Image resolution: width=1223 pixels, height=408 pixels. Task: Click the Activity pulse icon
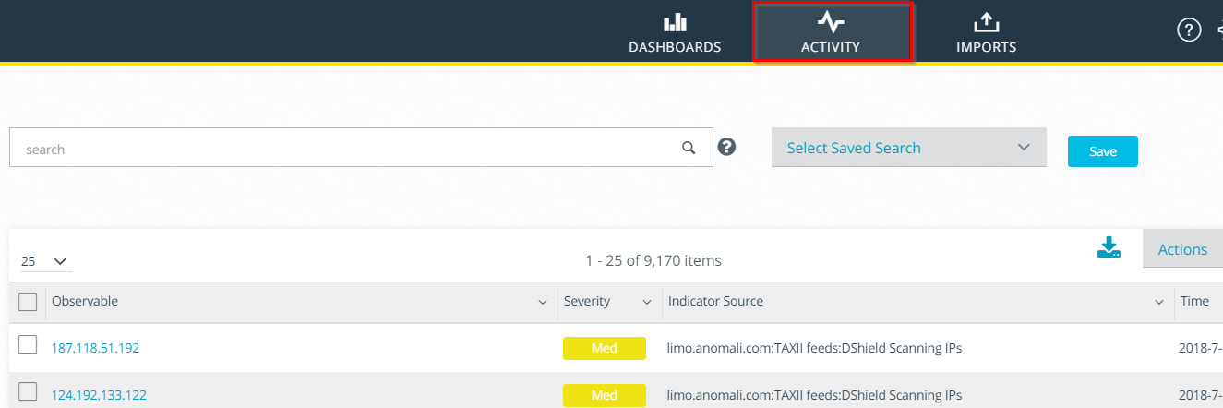coord(831,22)
